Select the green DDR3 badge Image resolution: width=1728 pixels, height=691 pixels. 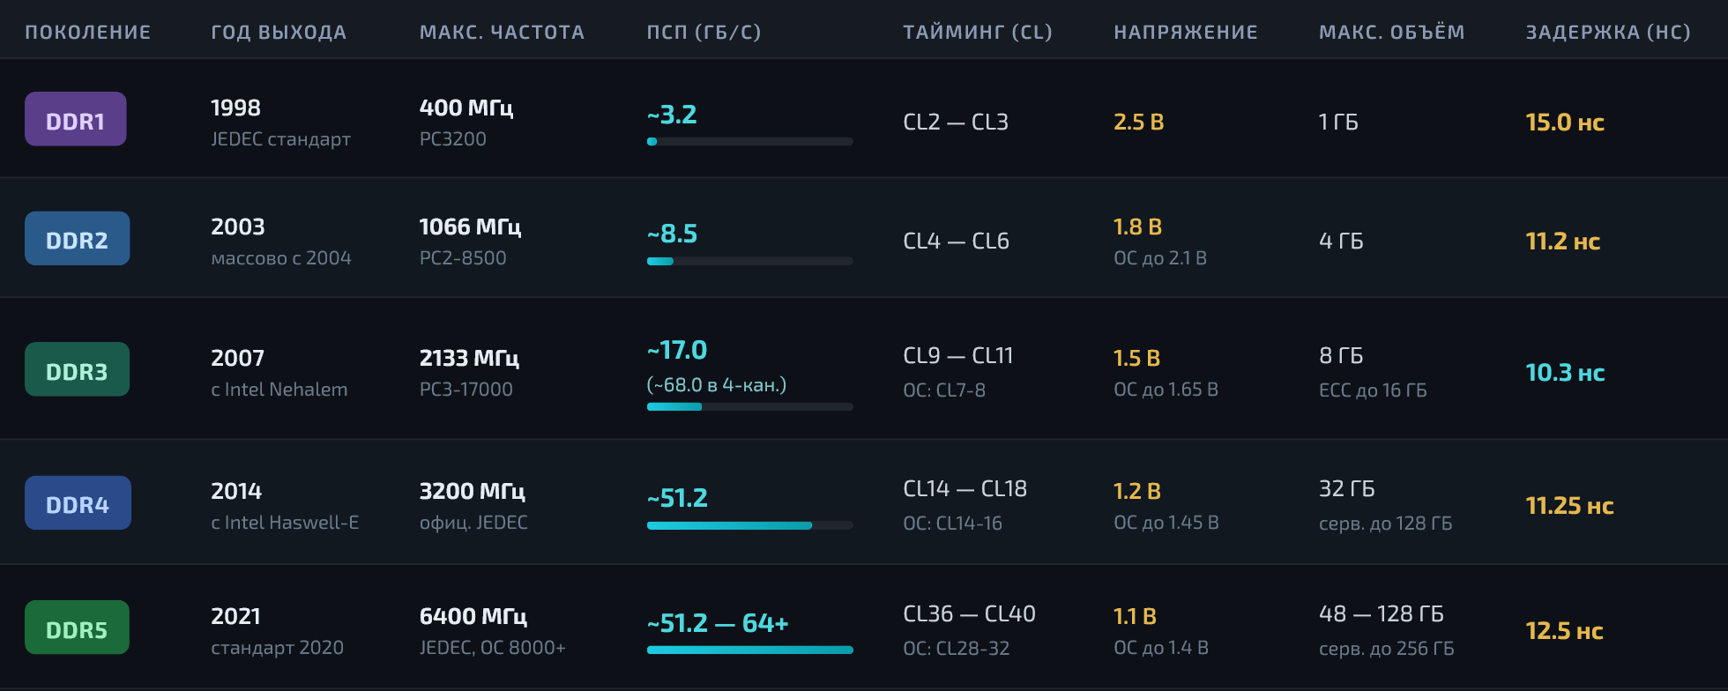(x=77, y=370)
